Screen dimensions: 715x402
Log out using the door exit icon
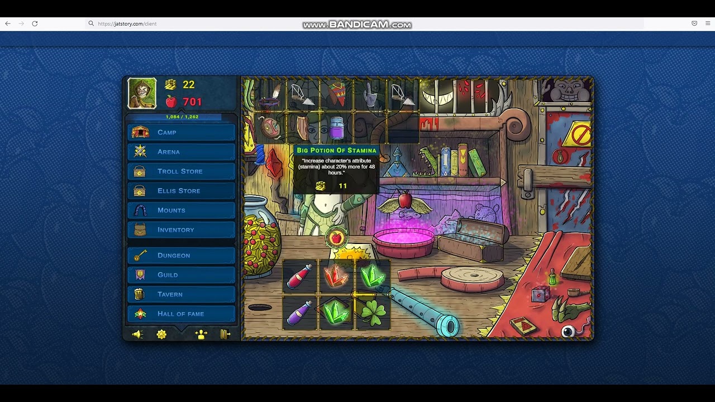(225, 334)
